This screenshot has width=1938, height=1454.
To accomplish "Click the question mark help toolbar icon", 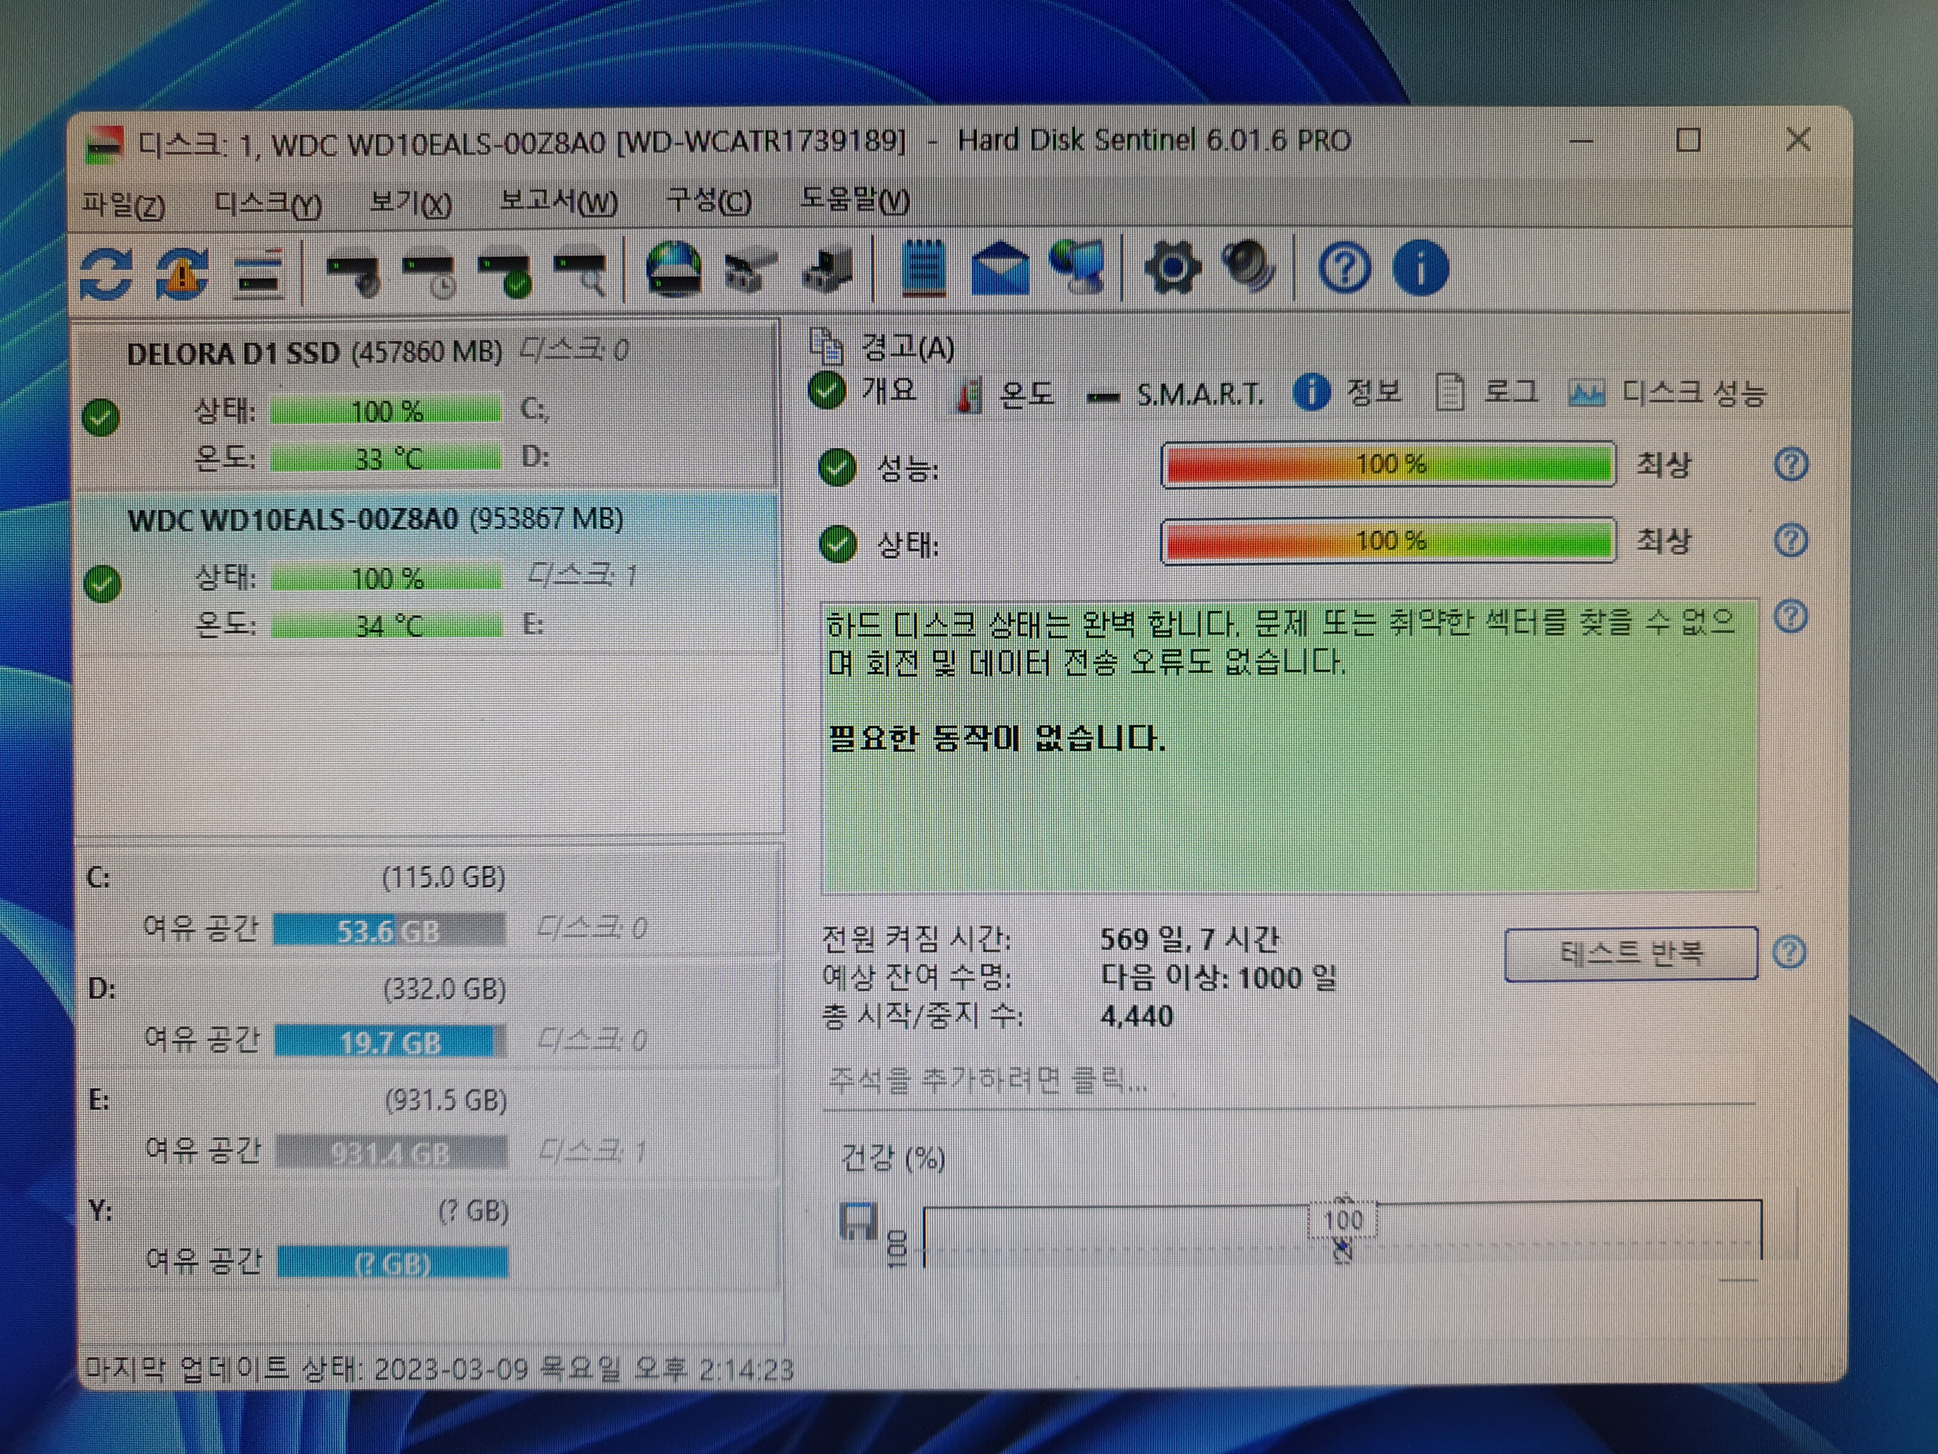I will point(1344,267).
